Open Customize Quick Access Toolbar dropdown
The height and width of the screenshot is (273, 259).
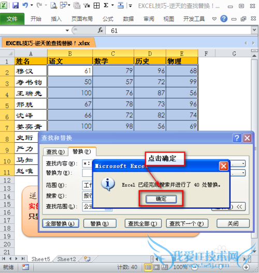(130, 6)
